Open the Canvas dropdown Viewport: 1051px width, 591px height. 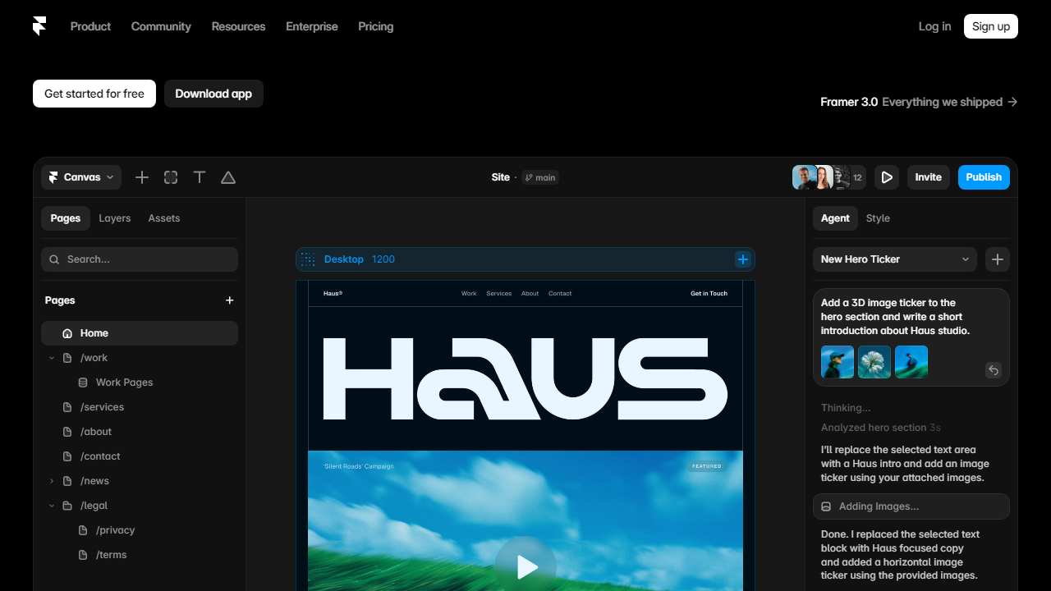(81, 177)
